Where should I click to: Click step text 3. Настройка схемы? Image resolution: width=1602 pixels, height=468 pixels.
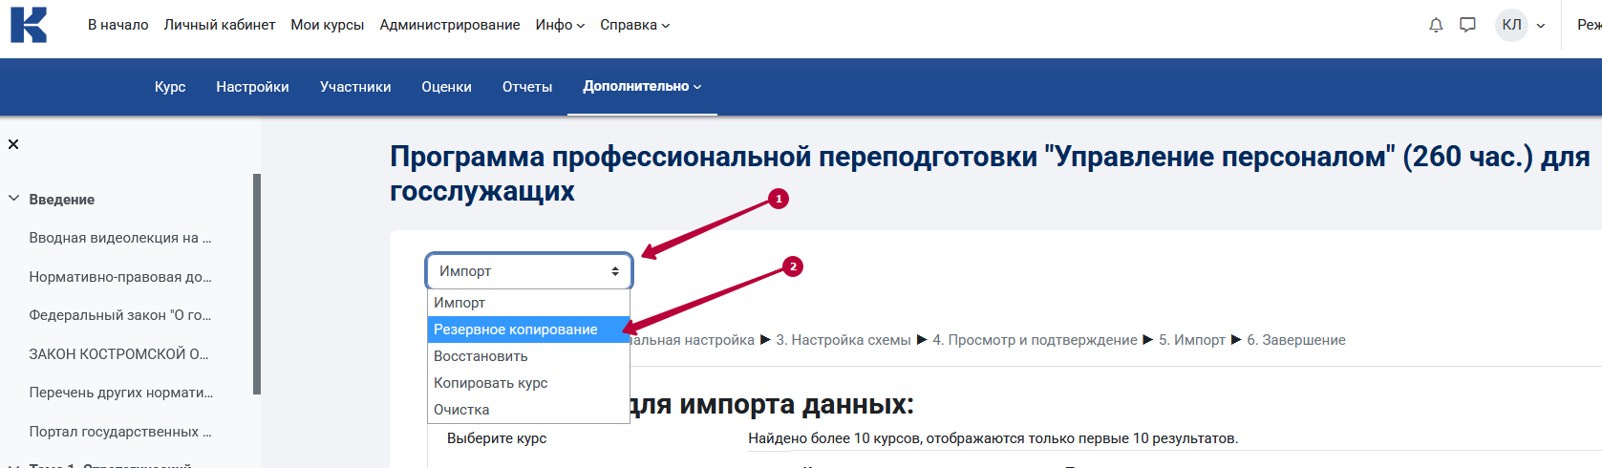(x=844, y=340)
